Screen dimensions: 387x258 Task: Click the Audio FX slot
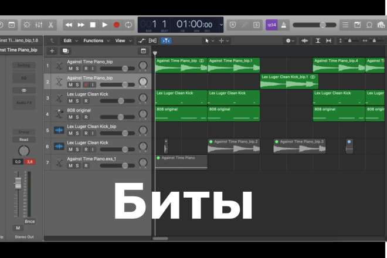(x=24, y=103)
